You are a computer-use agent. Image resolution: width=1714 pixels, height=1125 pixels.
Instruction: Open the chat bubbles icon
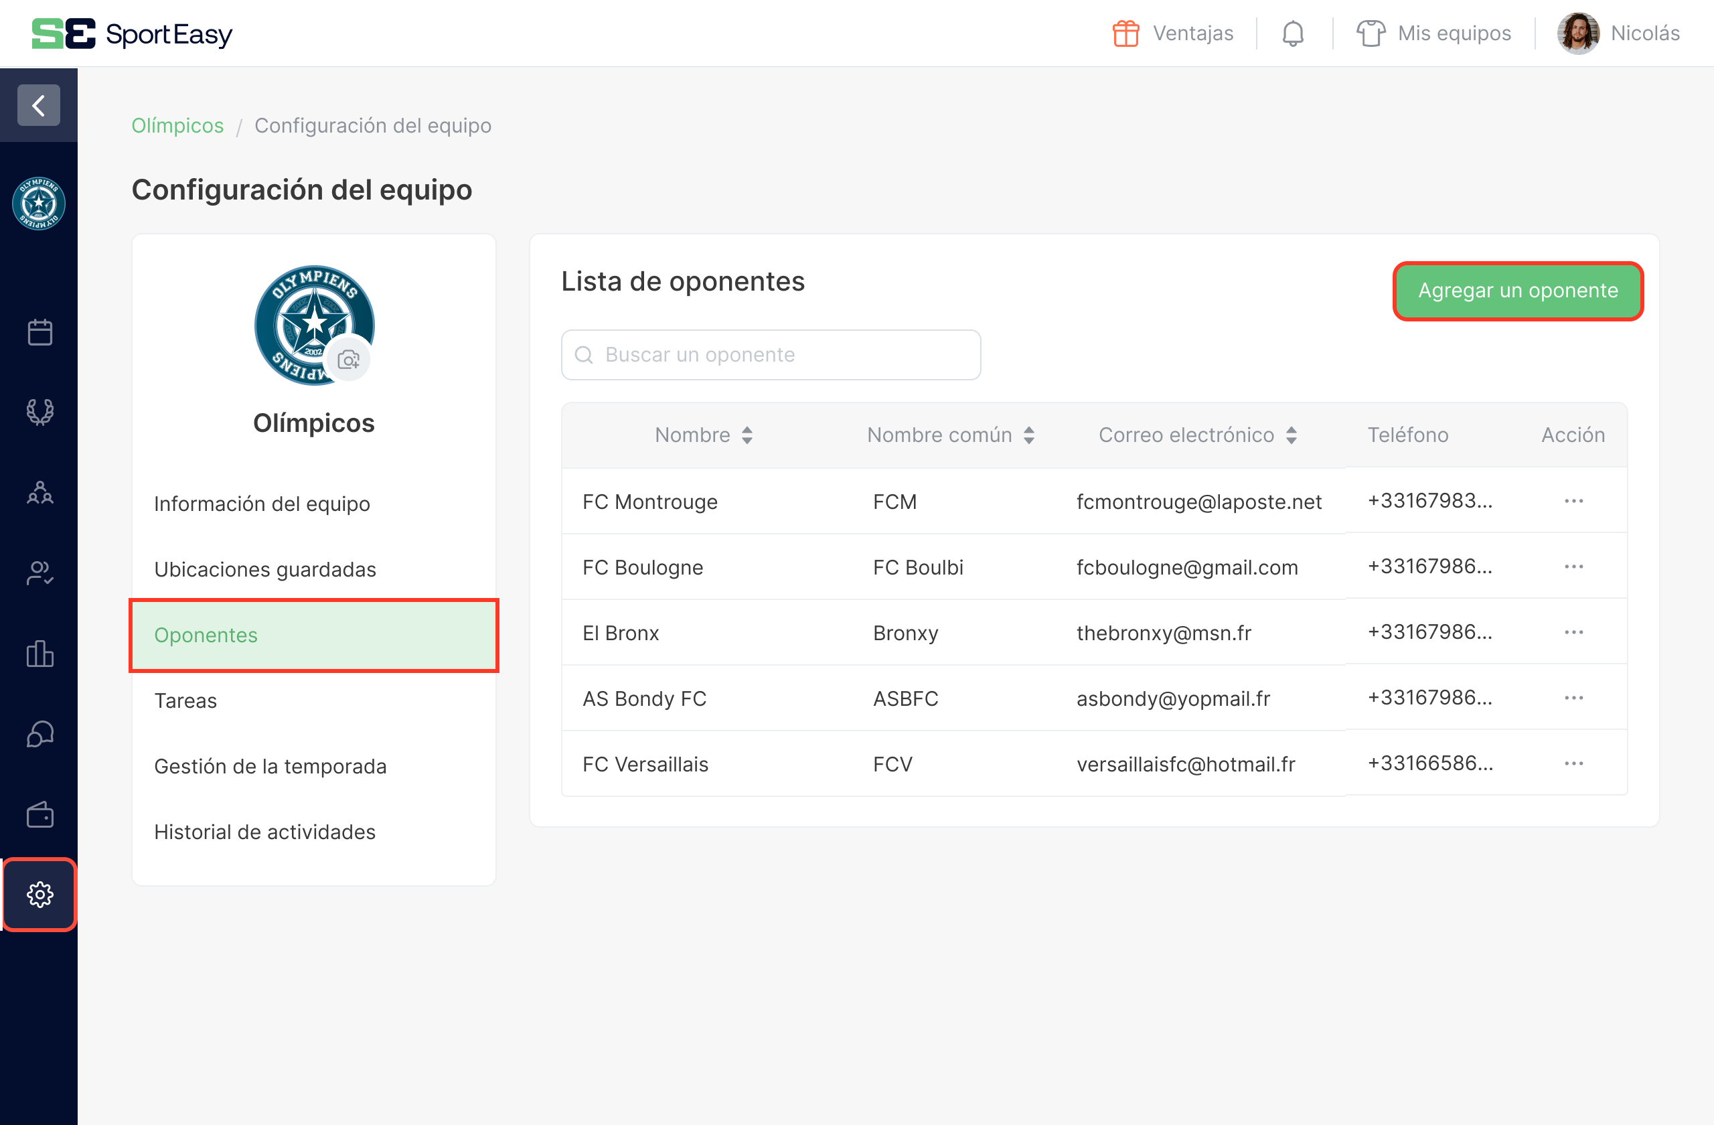coord(40,734)
